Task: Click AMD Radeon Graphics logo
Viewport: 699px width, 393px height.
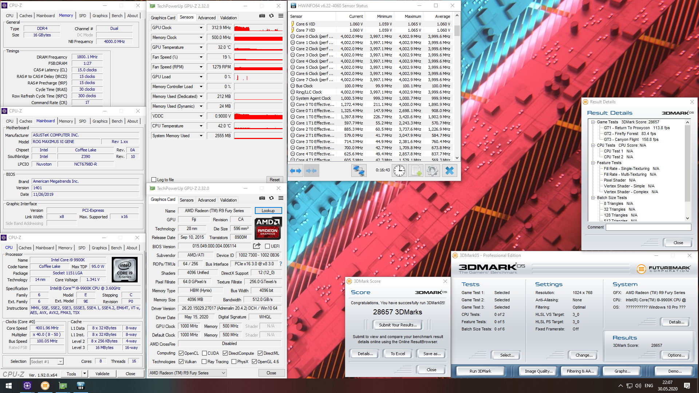Action: pyautogui.click(x=268, y=229)
